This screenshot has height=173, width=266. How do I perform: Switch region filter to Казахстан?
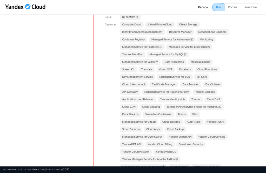251,7
